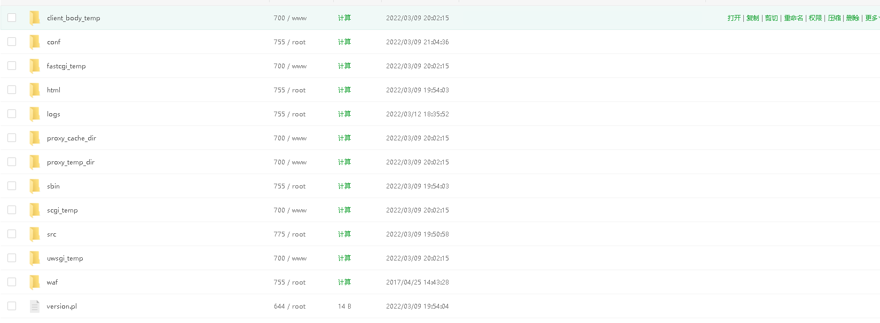Click 删除 delete link
The image size is (880, 323).
pyautogui.click(x=853, y=18)
